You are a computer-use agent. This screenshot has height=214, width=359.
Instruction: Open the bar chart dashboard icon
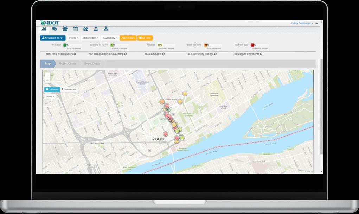[44, 29]
